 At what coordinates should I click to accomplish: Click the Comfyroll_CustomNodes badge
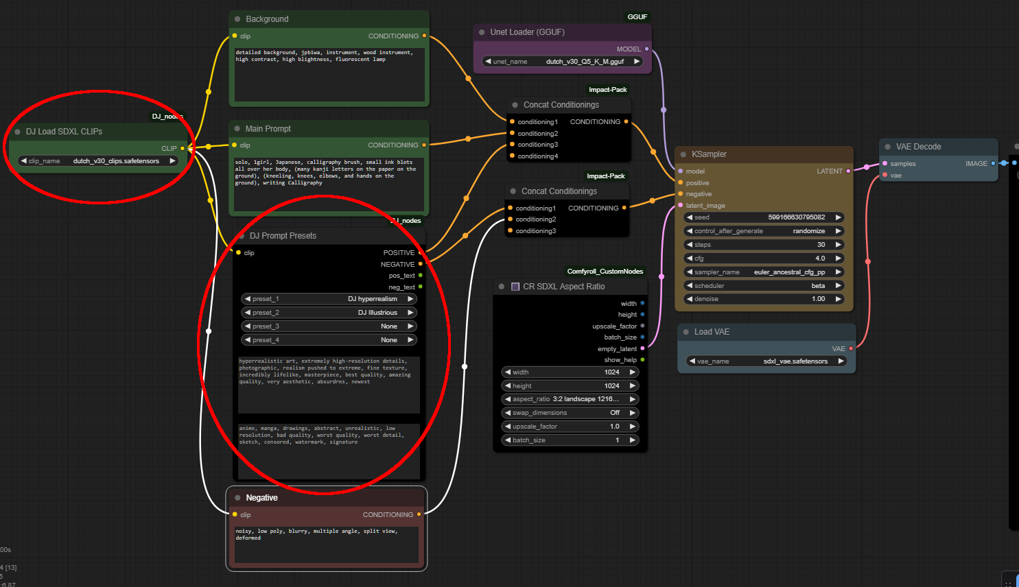(x=605, y=272)
